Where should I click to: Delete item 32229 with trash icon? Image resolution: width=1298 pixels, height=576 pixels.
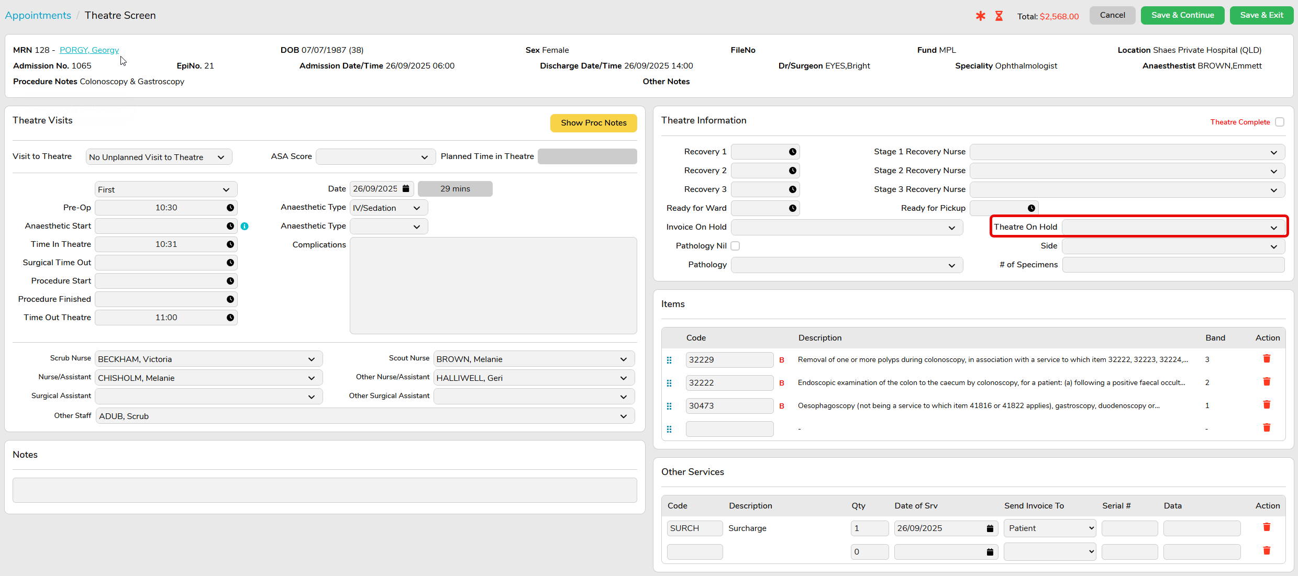pyautogui.click(x=1267, y=359)
